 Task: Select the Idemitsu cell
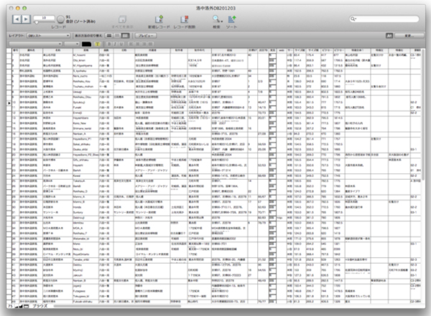tap(85, 223)
